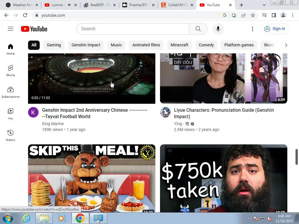Image resolution: width=299 pixels, height=224 pixels.
Task: Select the Platform games filter chip
Action: [239, 45]
